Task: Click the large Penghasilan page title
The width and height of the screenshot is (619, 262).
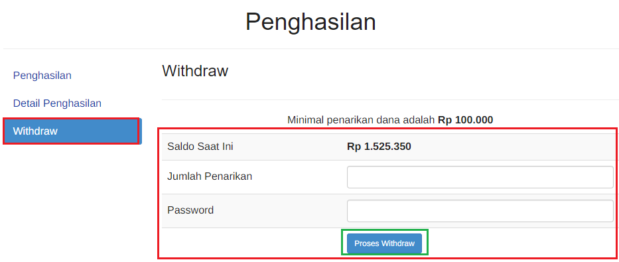Action: pos(310,22)
